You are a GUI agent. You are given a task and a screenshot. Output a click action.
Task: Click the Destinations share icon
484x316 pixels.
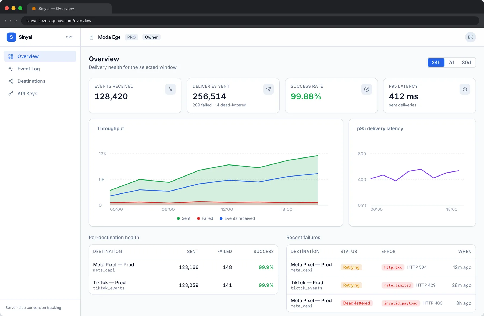click(11, 81)
